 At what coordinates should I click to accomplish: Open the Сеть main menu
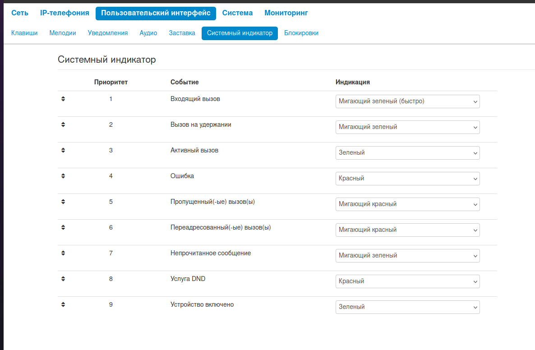click(x=20, y=13)
